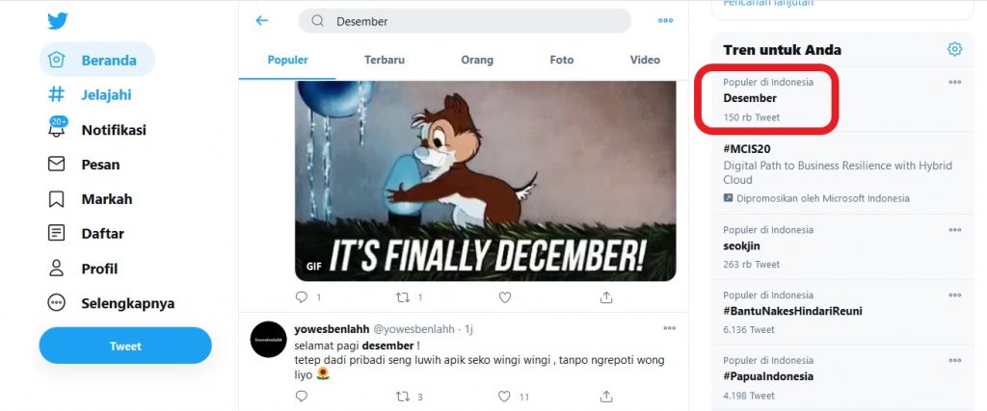Open the #PapuaIndonesia trend

tap(768, 376)
